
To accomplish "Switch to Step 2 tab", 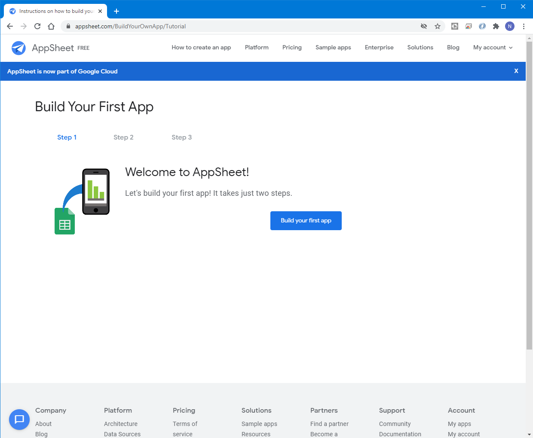I will pyautogui.click(x=123, y=137).
